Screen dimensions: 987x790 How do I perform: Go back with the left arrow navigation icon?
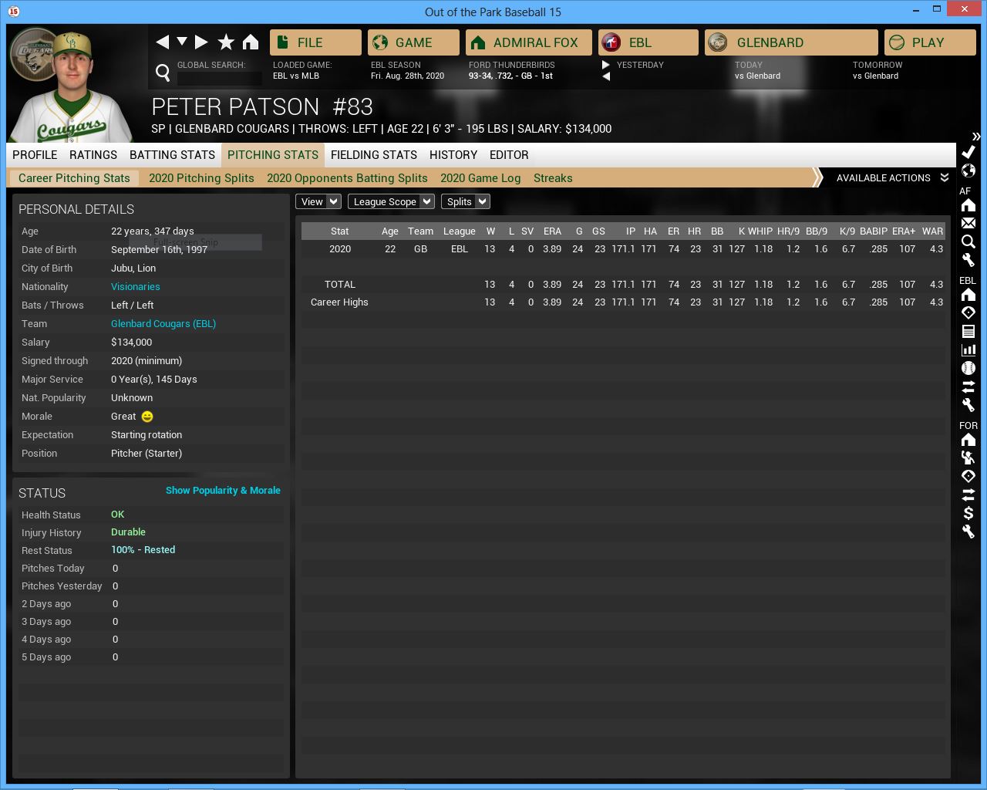[x=162, y=42]
